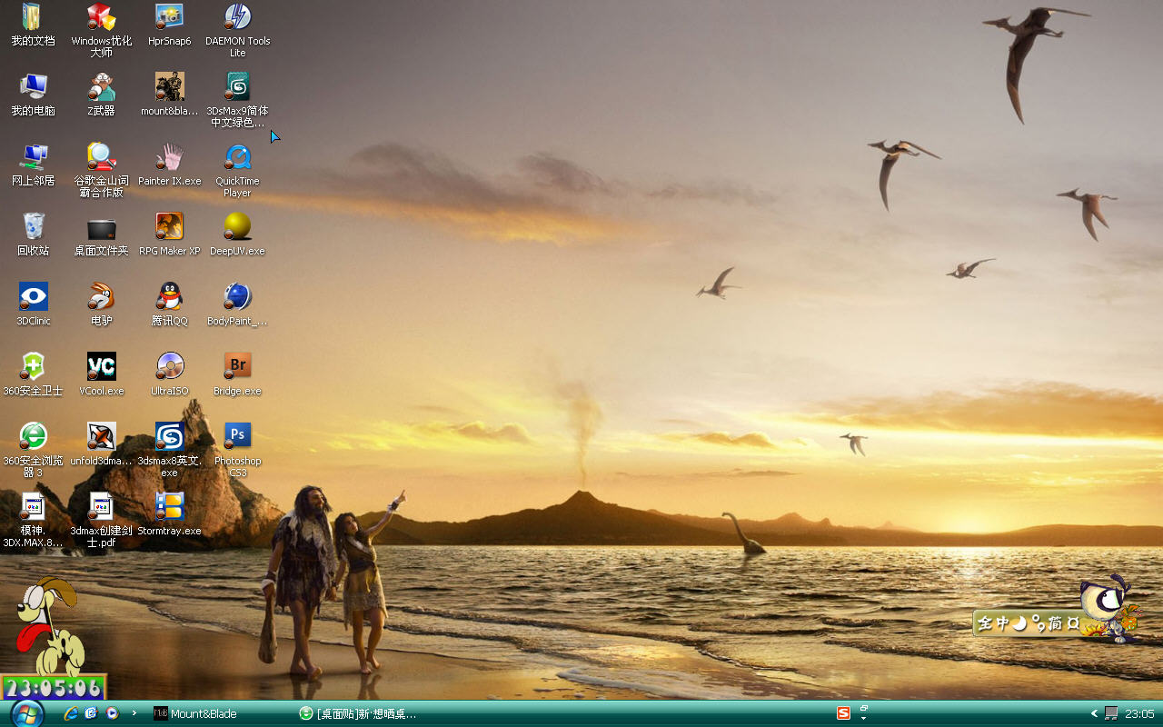Select the RPG Maker XP shortcut

pyautogui.click(x=169, y=234)
